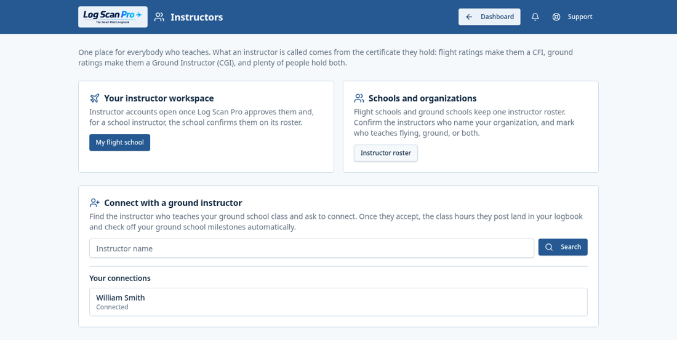Click the back arrow in Dashboard button
The image size is (677, 340).
(469, 17)
